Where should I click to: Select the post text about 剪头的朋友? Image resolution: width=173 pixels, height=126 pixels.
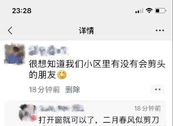point(97,69)
